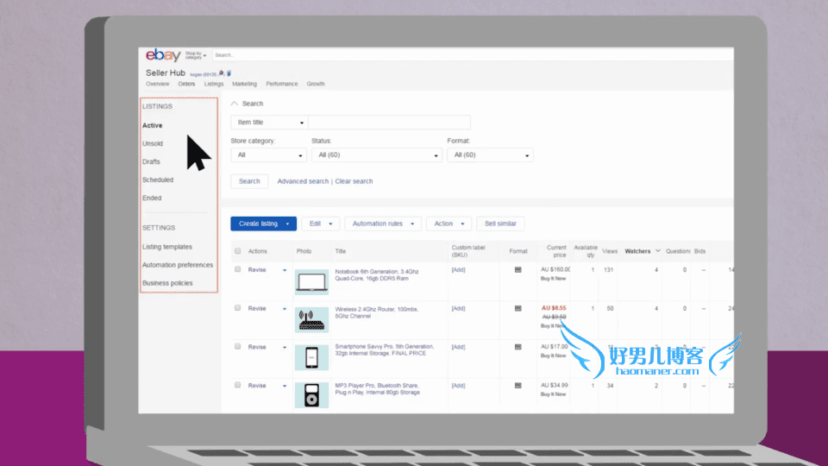This screenshot has width=828, height=466.
Task: Click the Sell similar button
Action: [500, 224]
